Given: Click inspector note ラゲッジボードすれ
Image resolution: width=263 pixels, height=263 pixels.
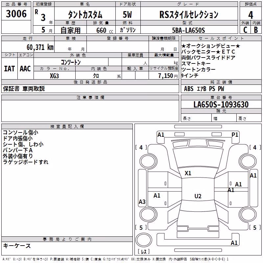Looking at the screenshot, I should pos(26,162).
